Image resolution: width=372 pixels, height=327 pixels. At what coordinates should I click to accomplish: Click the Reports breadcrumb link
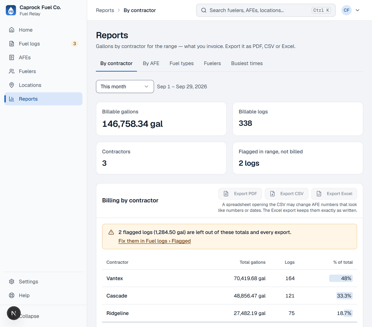(105, 10)
